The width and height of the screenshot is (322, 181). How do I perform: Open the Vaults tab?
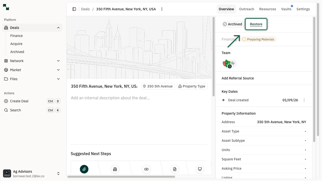pyautogui.click(x=286, y=9)
